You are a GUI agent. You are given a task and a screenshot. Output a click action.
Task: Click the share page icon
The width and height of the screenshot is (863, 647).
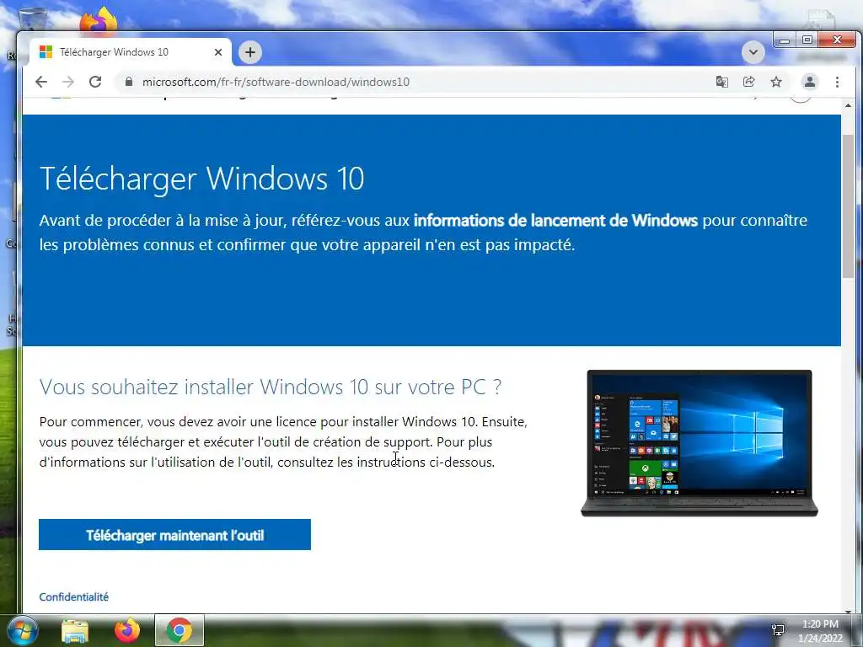tap(749, 82)
